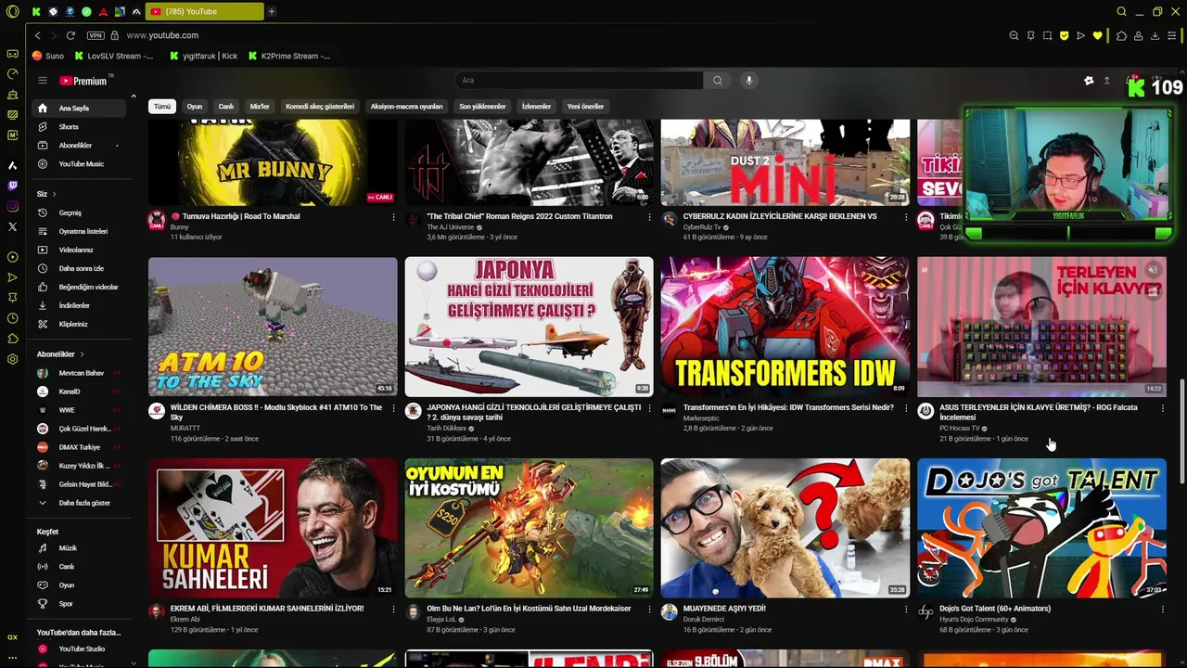
Task: Open options for MUAYENEDE AŞIYI YEDİ video
Action: pyautogui.click(x=906, y=610)
